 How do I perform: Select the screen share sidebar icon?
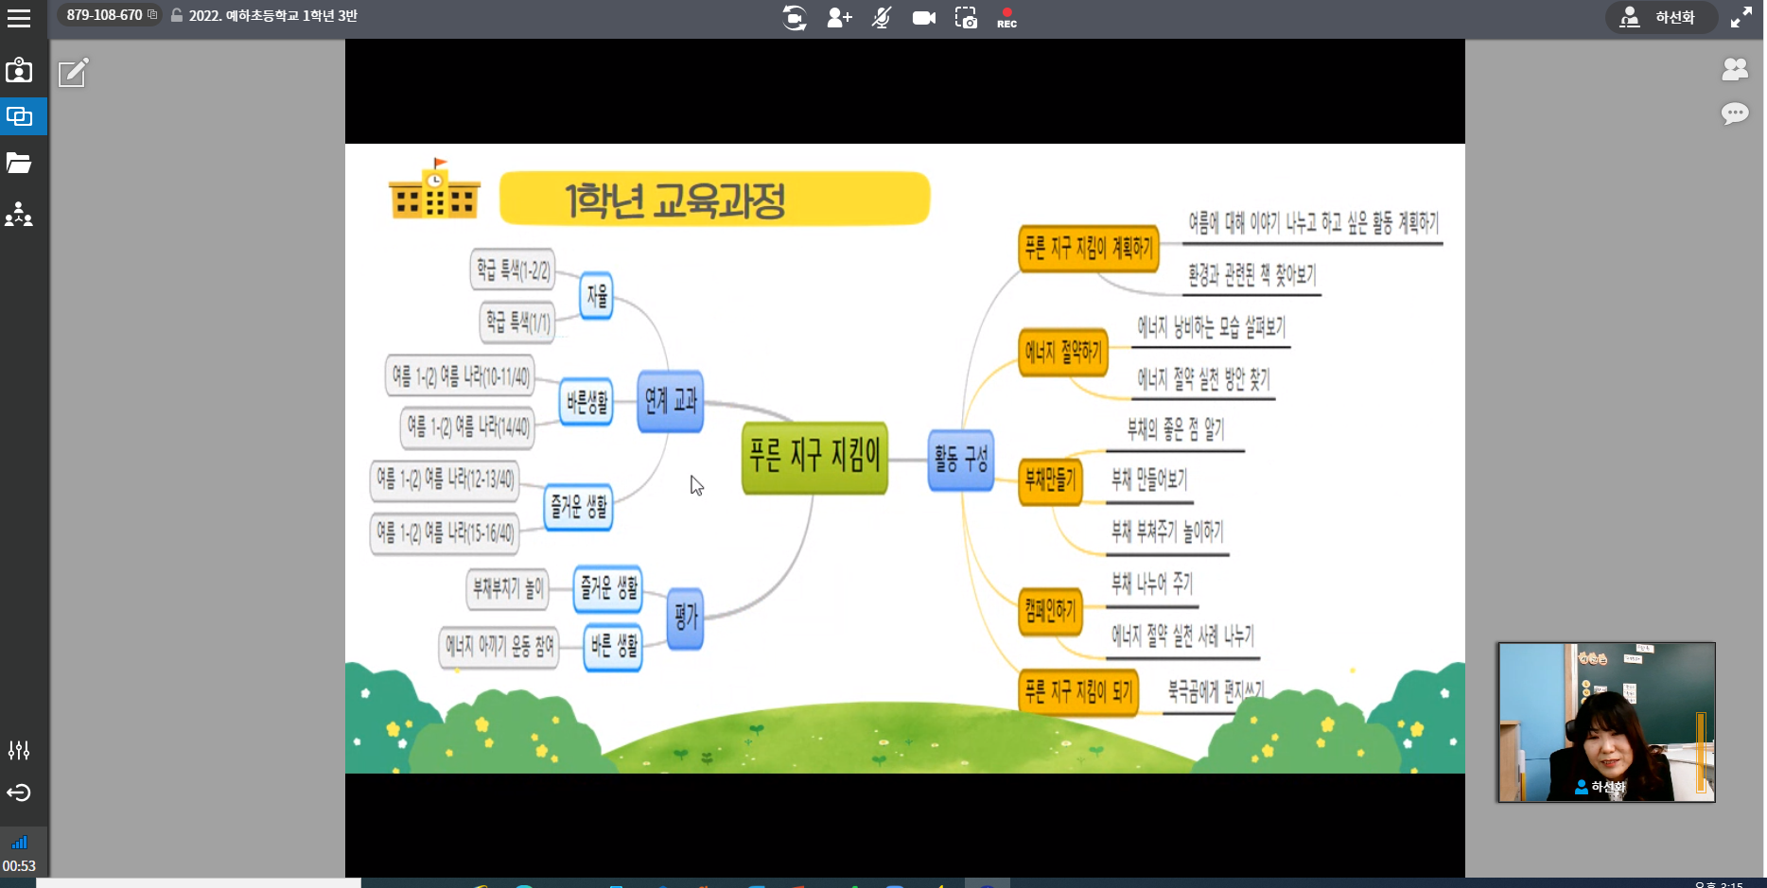[x=20, y=116]
